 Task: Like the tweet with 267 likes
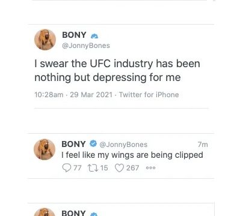pos(119,168)
